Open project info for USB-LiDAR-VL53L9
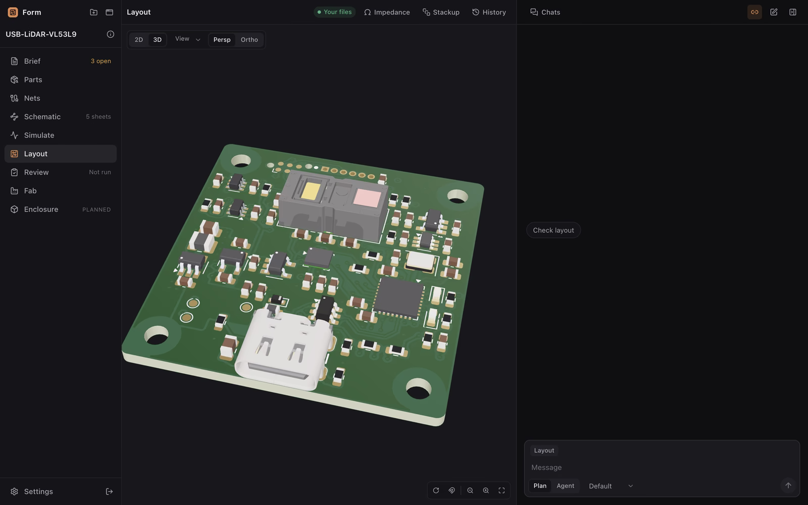This screenshot has width=808, height=505. 110,34
